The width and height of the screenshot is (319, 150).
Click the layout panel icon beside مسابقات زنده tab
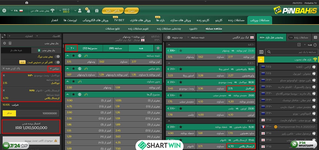click(315, 37)
